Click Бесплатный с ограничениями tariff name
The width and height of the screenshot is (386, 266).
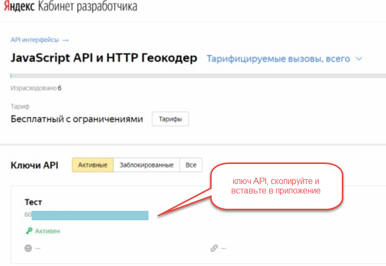77,119
